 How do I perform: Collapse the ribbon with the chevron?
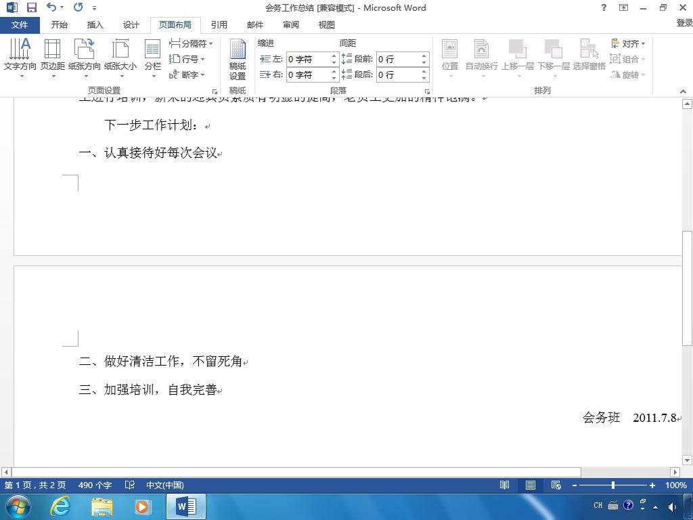point(684,91)
